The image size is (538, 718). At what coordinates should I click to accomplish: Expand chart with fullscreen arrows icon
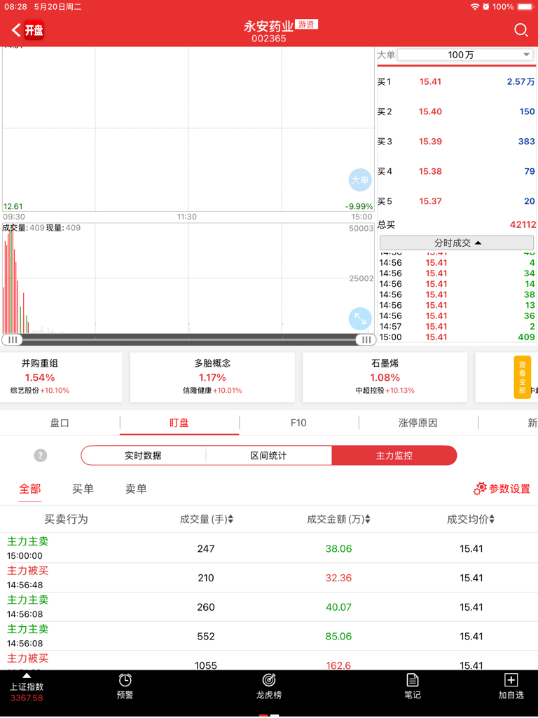[x=360, y=319]
